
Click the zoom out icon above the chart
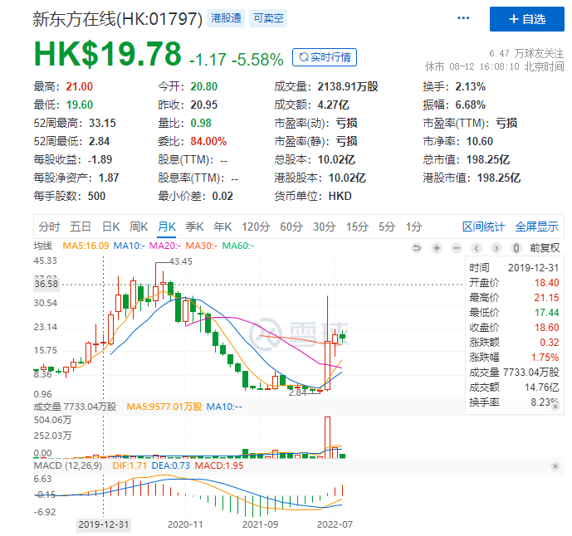456,246
